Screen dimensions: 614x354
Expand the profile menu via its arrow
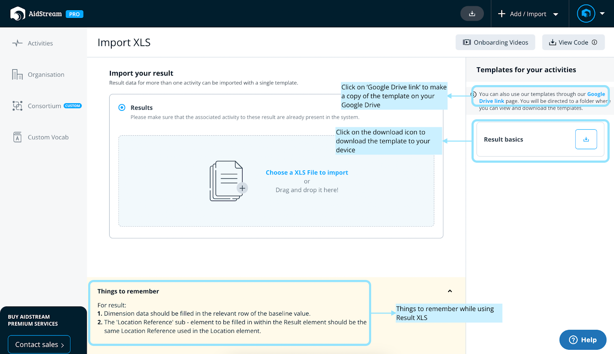[602, 13]
